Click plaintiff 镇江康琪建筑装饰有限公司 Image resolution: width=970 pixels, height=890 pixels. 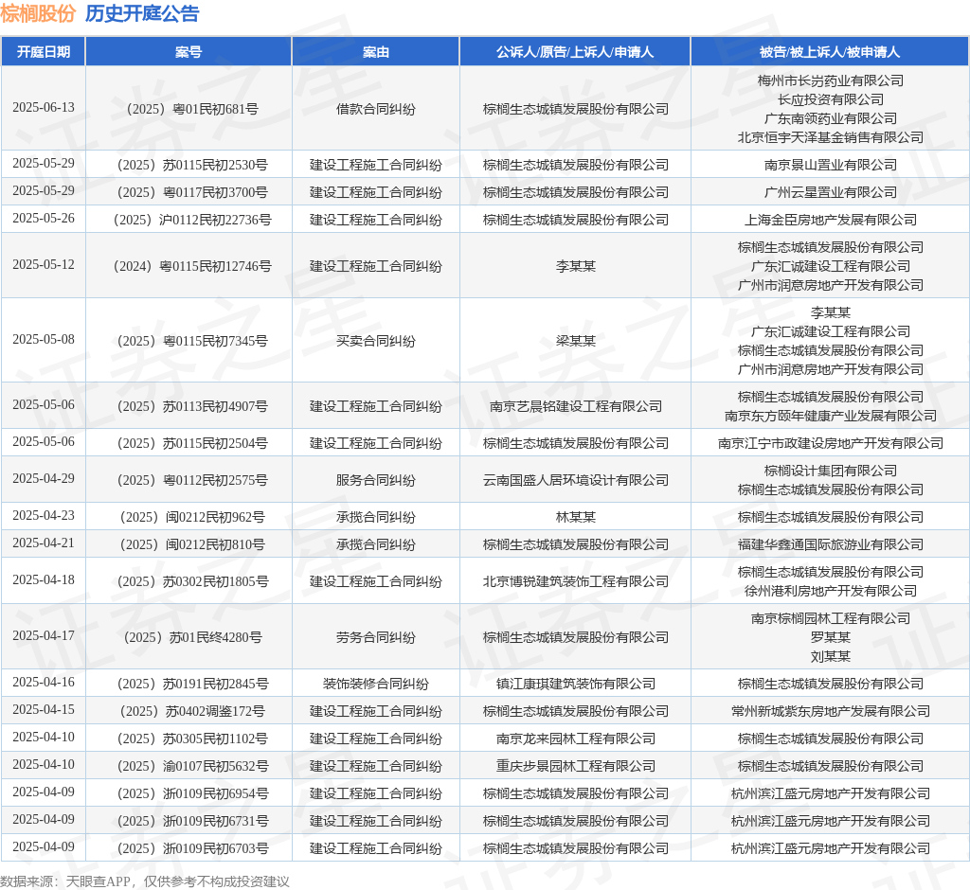575,684
